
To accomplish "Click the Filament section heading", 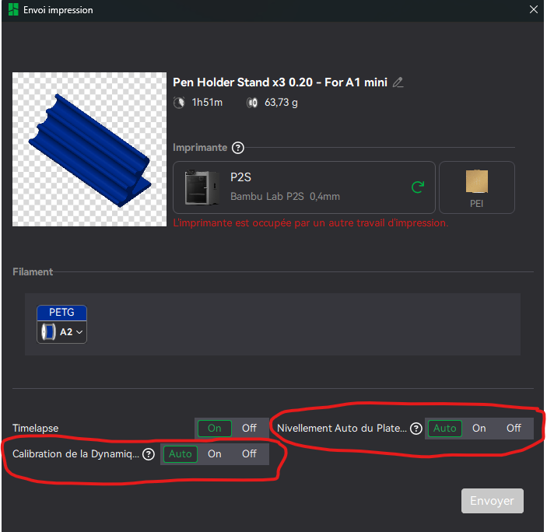I will click(x=33, y=272).
